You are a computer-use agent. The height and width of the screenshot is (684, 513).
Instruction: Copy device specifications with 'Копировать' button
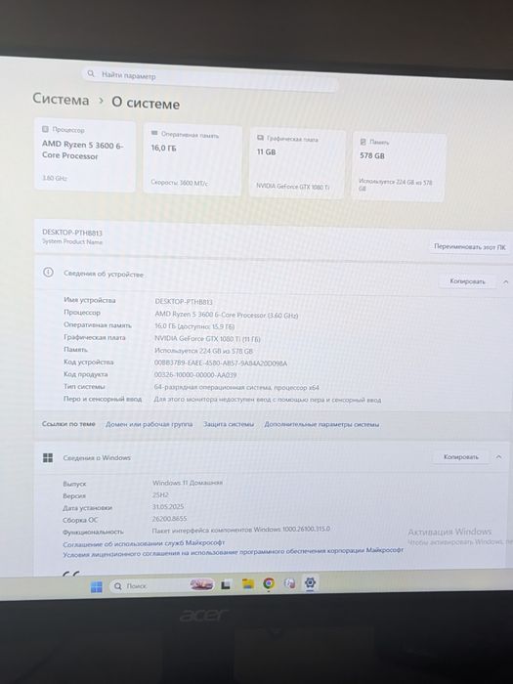pyautogui.click(x=467, y=281)
